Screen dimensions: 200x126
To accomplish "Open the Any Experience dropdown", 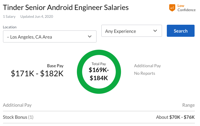I will click(132, 31).
